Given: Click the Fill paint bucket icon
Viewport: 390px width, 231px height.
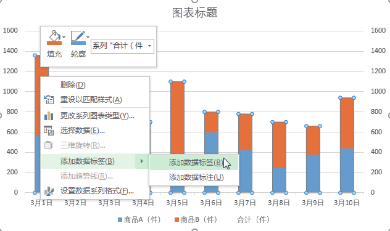Looking at the screenshot, I should [54, 36].
